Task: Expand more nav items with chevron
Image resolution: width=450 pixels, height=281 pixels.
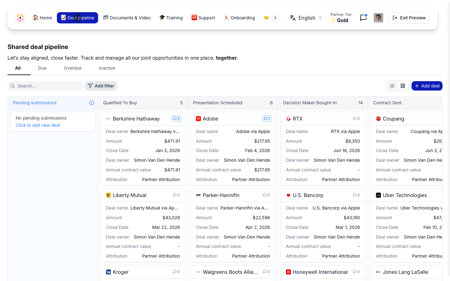Action: 275,18
